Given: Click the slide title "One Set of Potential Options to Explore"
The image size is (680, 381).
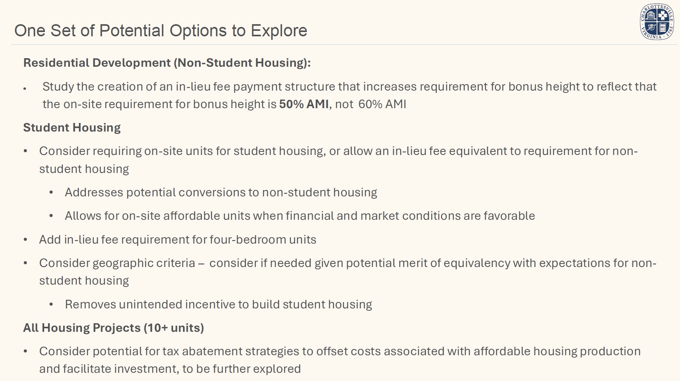Looking at the screenshot, I should coord(160,30).
